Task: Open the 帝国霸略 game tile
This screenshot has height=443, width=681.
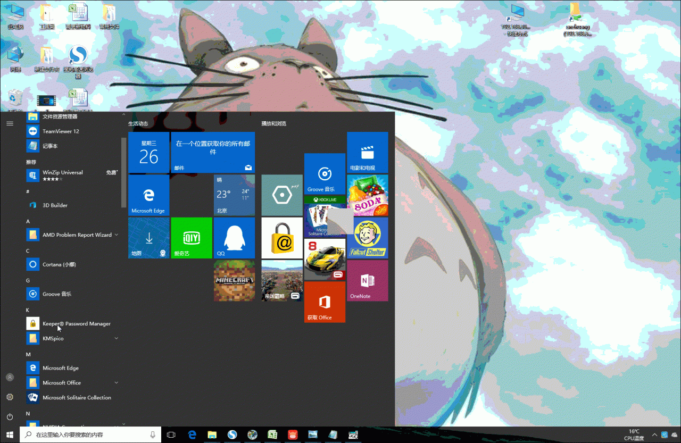Action: point(282,280)
